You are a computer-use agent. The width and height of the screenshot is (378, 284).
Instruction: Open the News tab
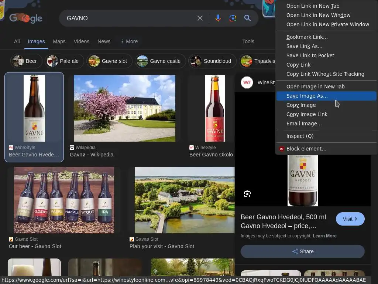[104, 41]
